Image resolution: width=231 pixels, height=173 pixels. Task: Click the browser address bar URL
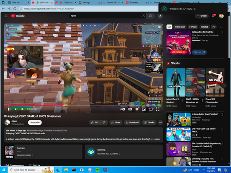(x=49, y=9)
